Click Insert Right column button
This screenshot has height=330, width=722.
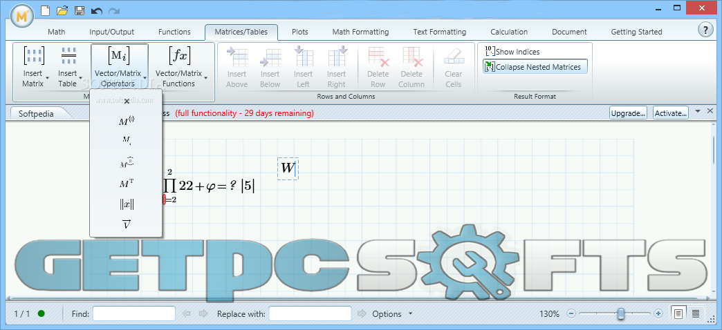(337, 67)
